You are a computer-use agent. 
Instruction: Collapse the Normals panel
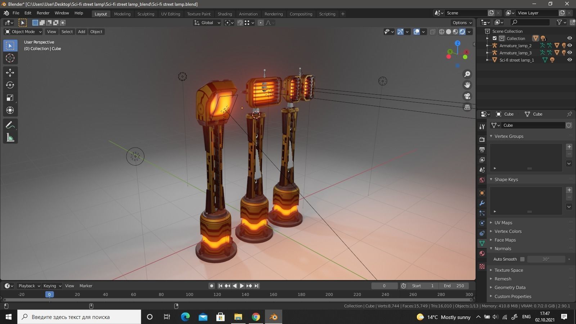[x=503, y=249]
